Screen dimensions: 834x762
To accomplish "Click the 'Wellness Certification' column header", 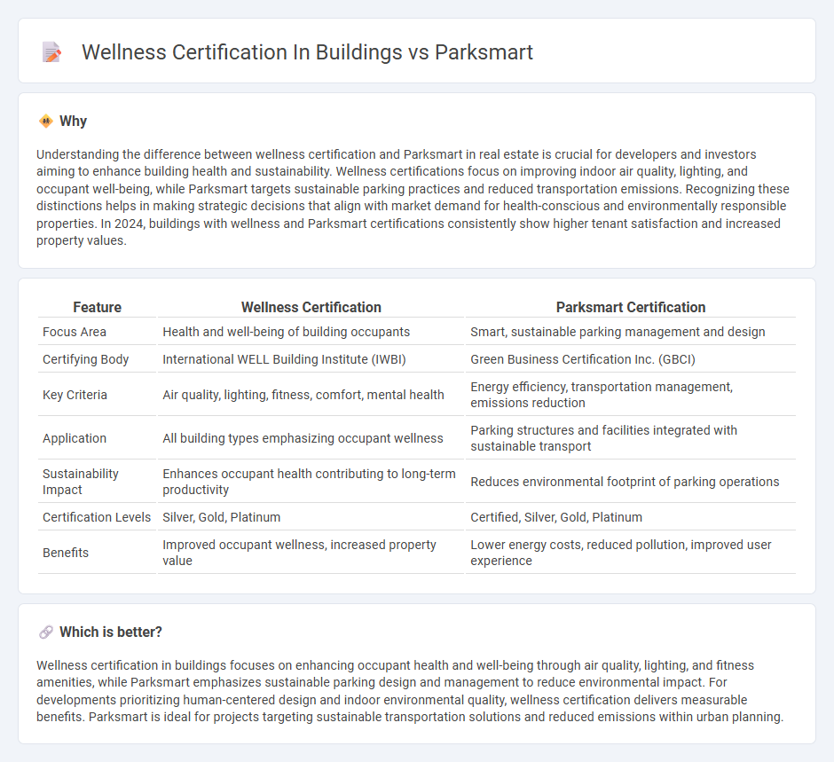I will (x=311, y=307).
